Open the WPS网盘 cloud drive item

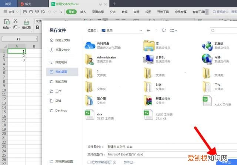click(103, 46)
